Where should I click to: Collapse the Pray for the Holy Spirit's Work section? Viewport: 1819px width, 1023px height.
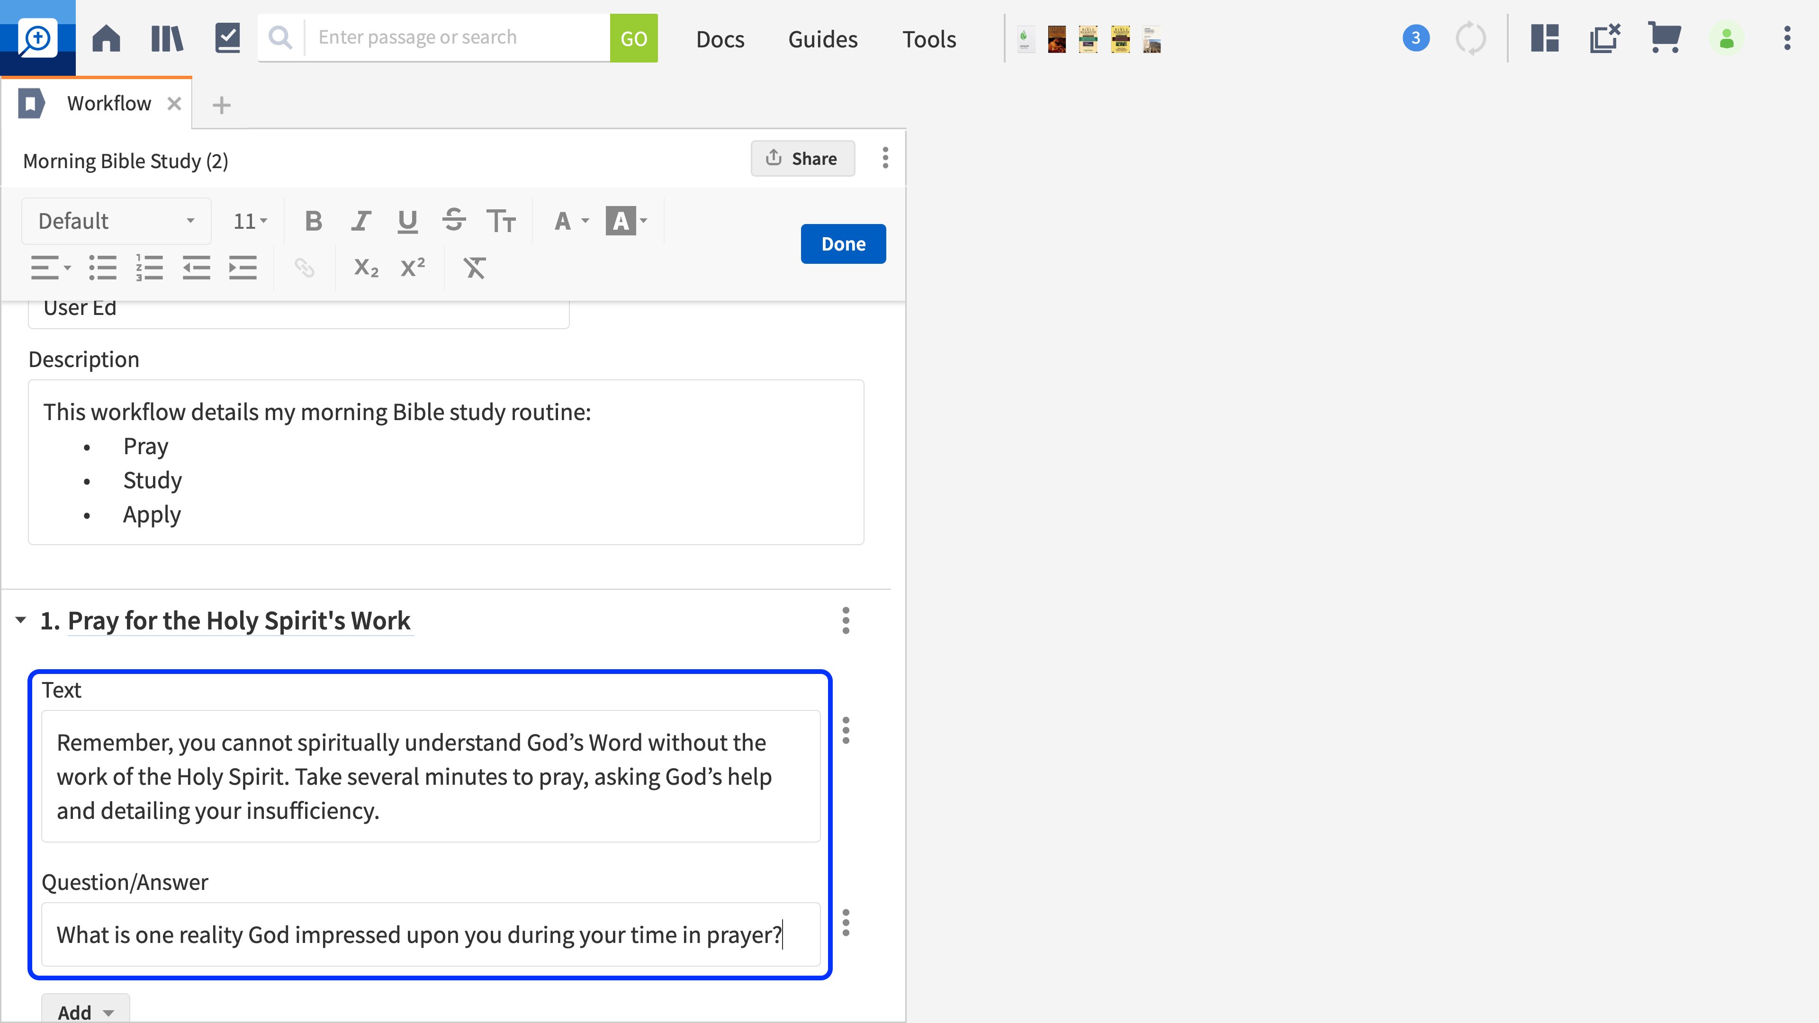[x=20, y=620]
